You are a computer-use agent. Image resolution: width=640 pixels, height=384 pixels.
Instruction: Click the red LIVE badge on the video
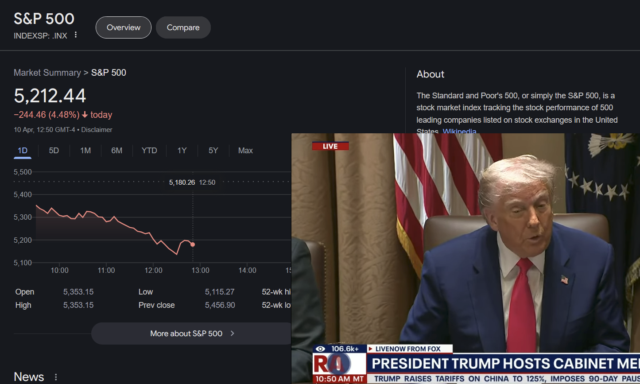click(x=330, y=146)
